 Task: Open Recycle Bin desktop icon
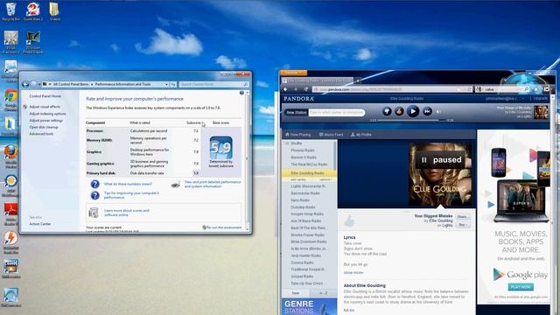click(x=11, y=11)
